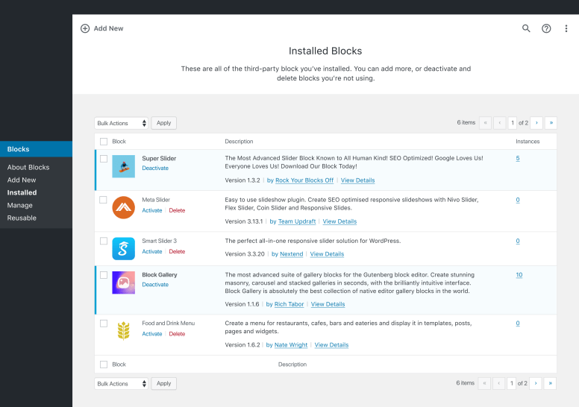This screenshot has height=407, width=579.
Task: Delete the Food and Drink Menu block
Action: [x=177, y=334]
